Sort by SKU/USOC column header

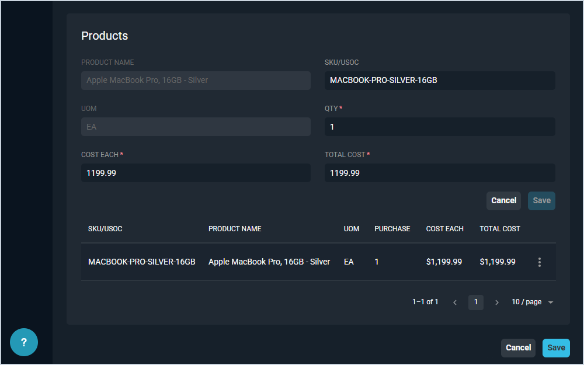[x=105, y=229]
